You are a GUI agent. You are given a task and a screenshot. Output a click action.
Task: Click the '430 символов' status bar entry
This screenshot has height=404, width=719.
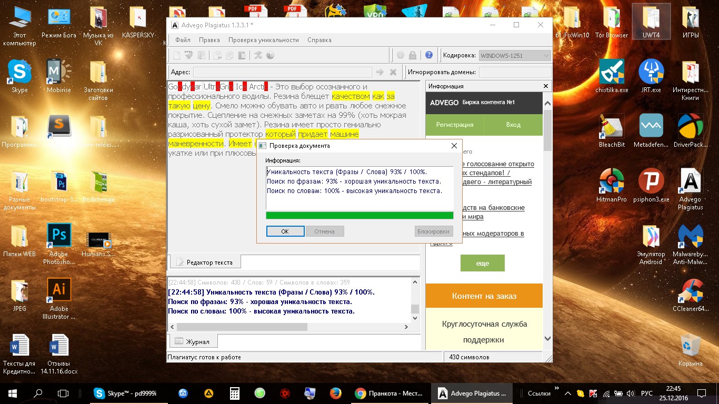(469, 357)
